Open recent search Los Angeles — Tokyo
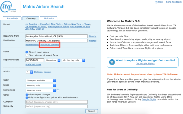 click(x=35, y=26)
